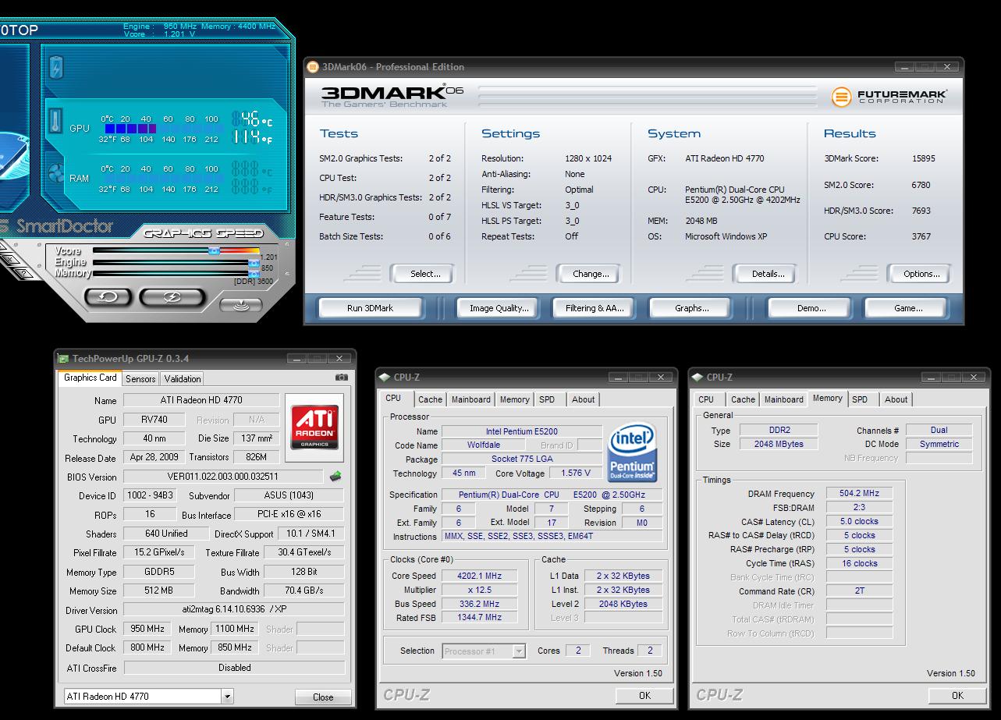1001x720 pixels.
Task: Open Processor #1 selection dropdown
Action: (x=484, y=651)
